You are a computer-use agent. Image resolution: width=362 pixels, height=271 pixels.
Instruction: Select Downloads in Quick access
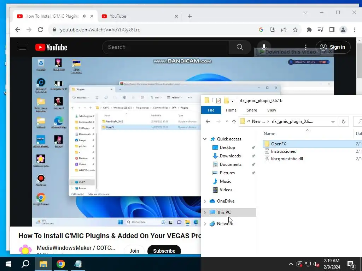[x=230, y=156]
